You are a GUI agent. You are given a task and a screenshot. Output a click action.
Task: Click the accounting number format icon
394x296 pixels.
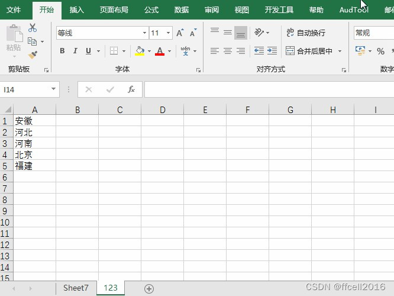[360, 51]
